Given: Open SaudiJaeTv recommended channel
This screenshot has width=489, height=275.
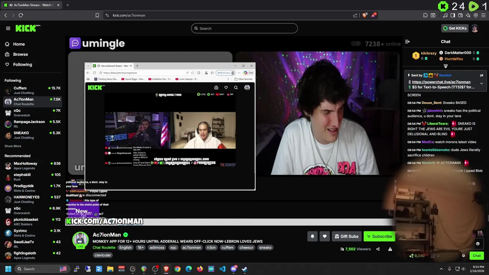Looking at the screenshot, I should click(32, 244).
